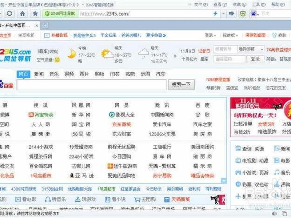291x218 pixels.
Task: Select the 新闻 search tab
Action: tap(39, 74)
